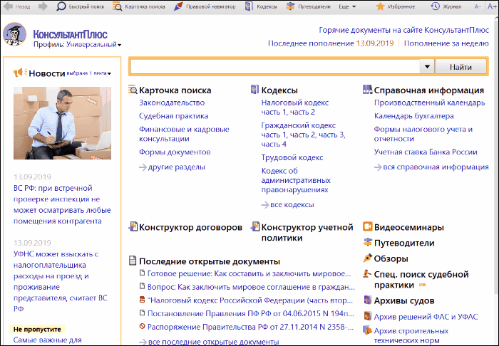Open Судебная практика link
The height and width of the screenshot is (346, 499).
point(173,116)
